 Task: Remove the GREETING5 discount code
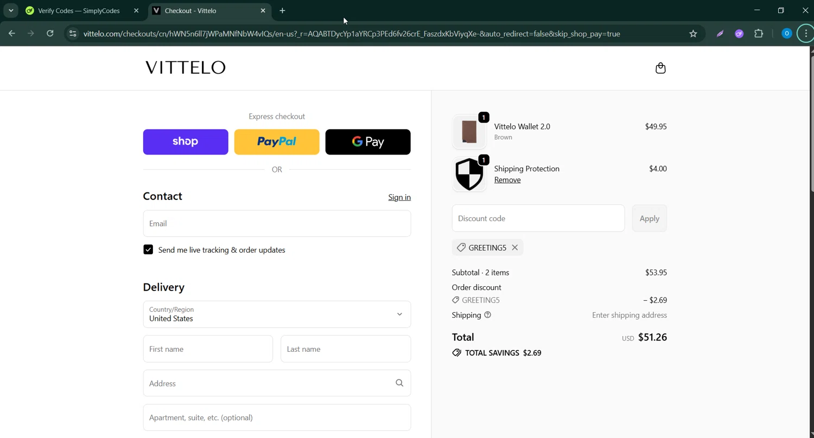click(514, 248)
